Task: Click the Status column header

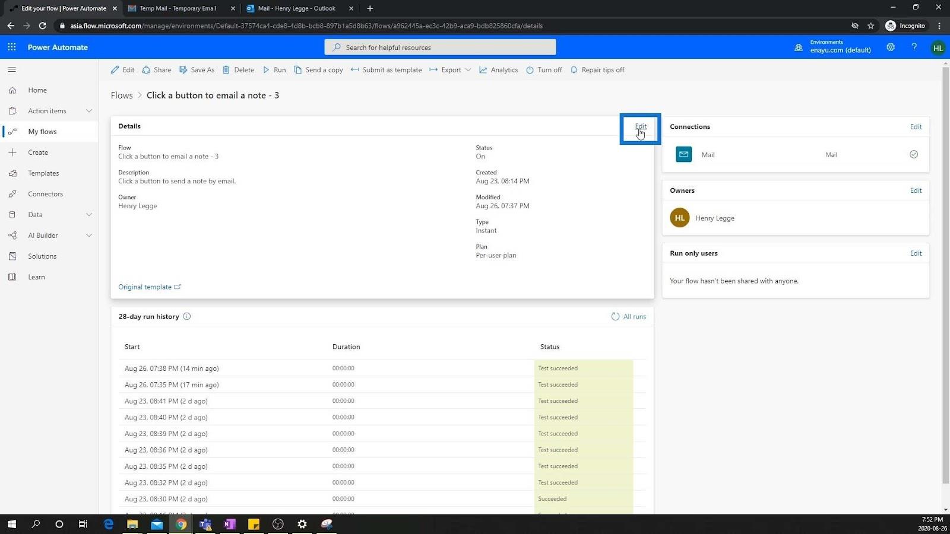Action: [x=550, y=347]
